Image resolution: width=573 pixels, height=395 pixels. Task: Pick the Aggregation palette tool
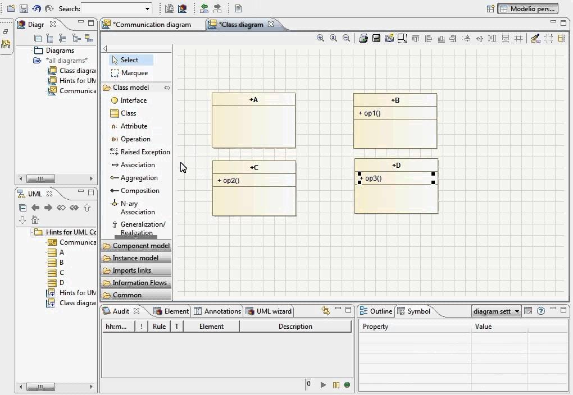tap(134, 178)
